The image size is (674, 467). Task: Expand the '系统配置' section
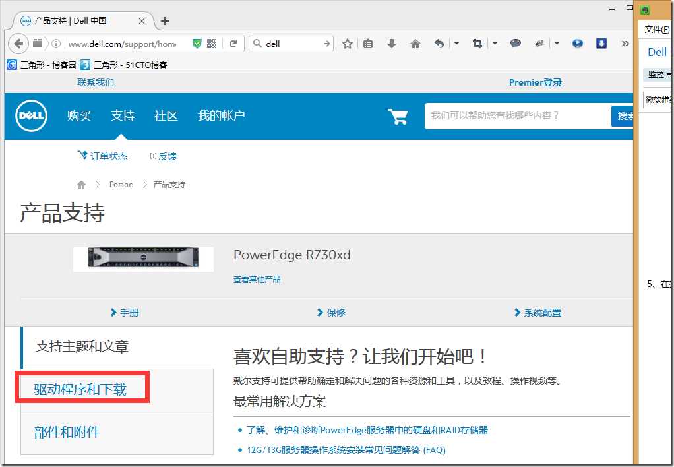537,313
